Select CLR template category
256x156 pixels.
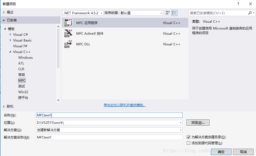click(x=21, y=69)
